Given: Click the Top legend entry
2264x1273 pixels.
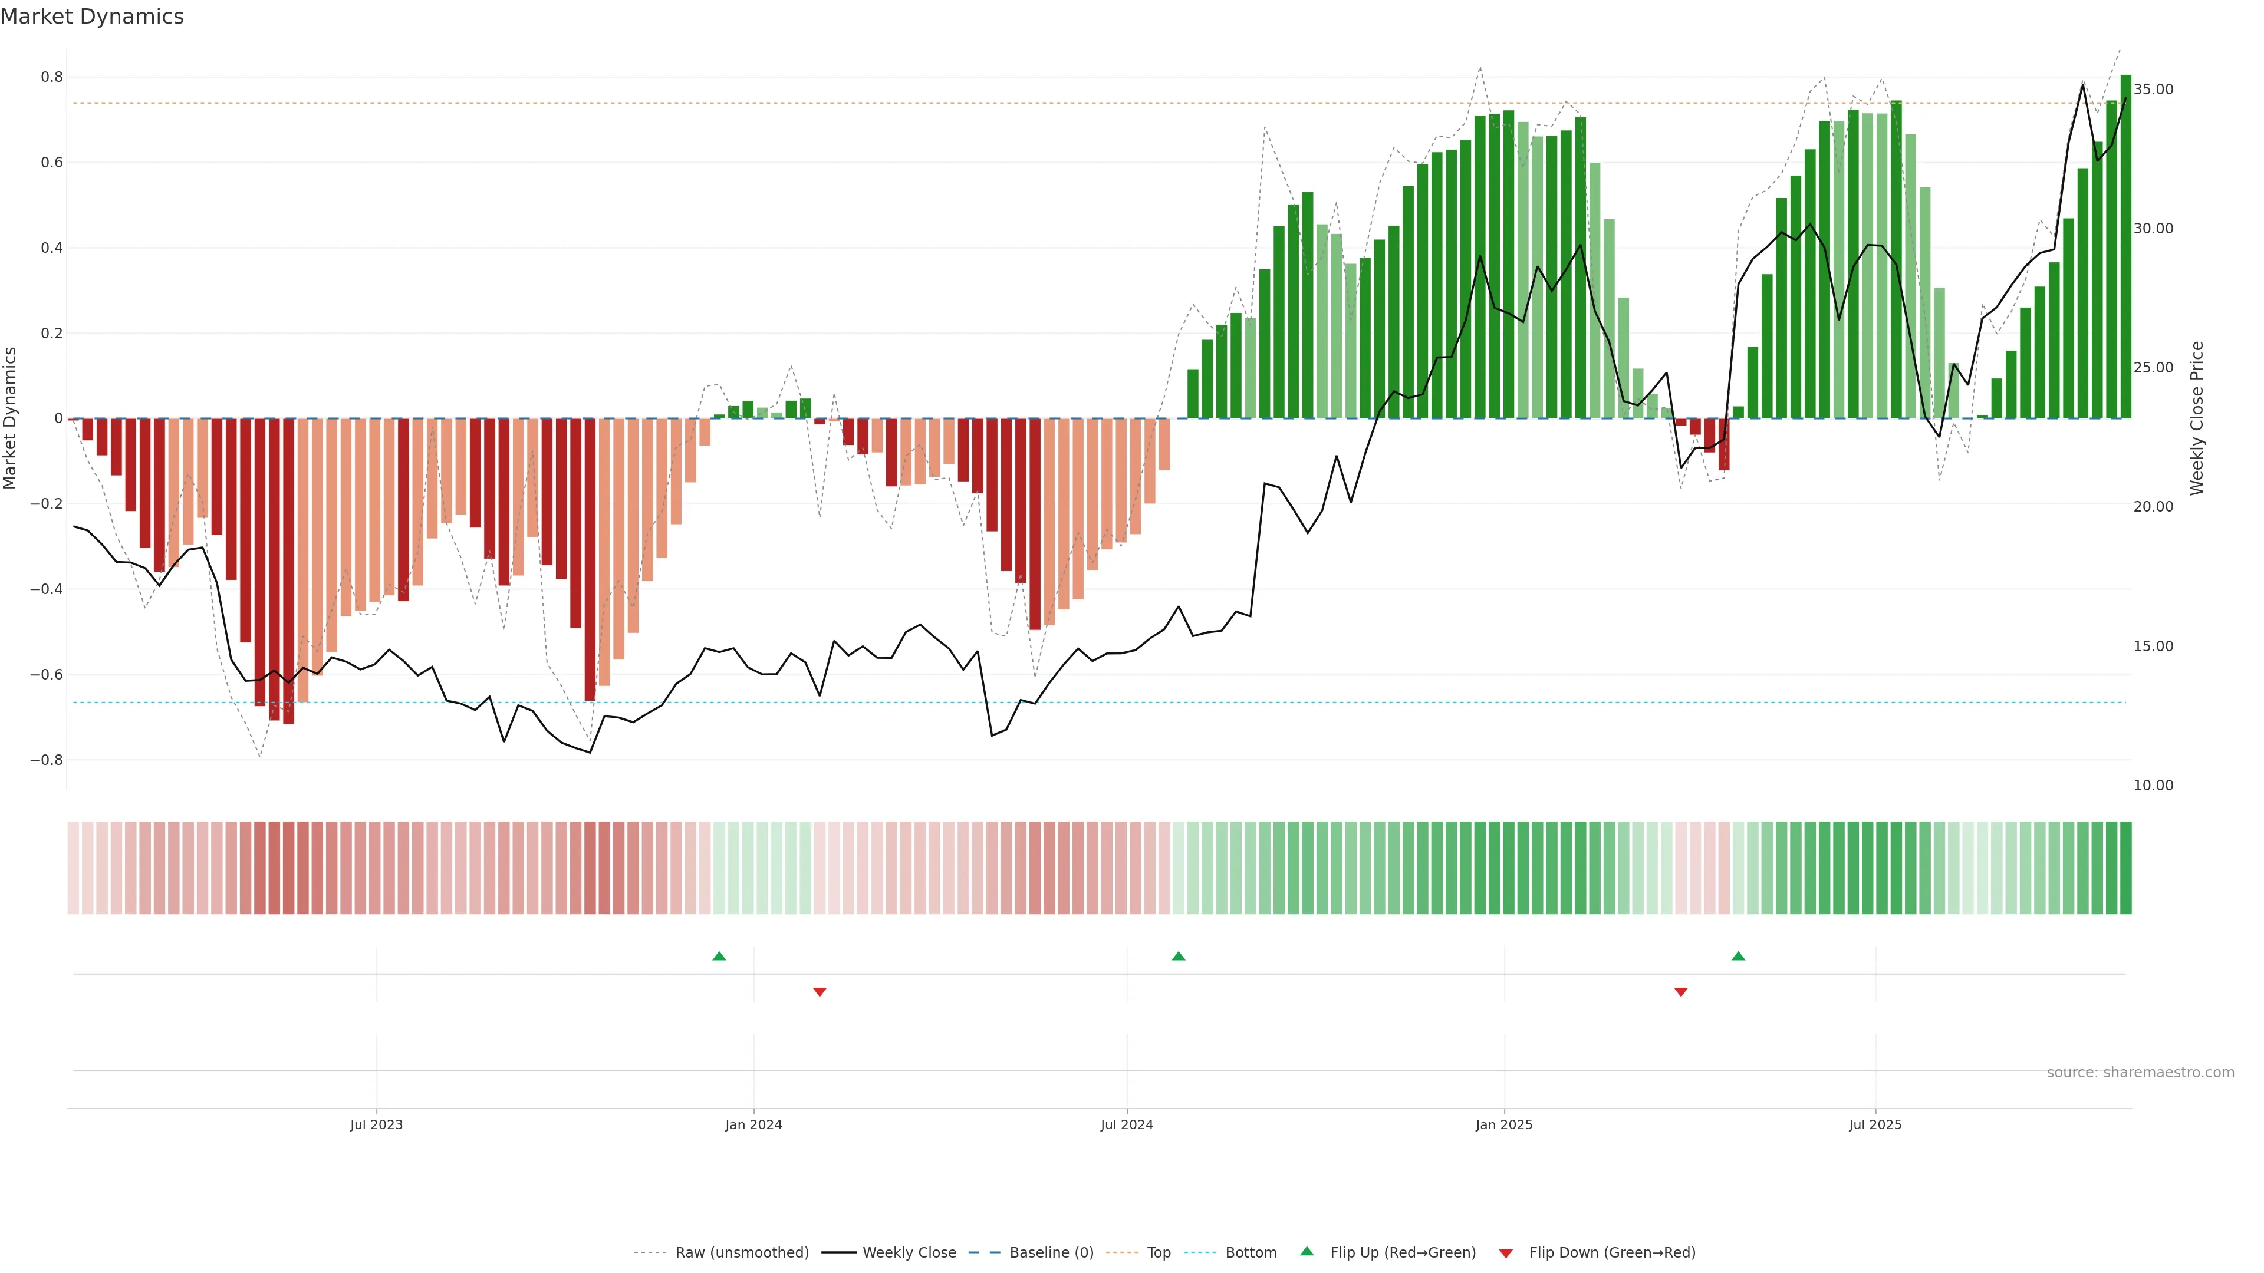Looking at the screenshot, I should 1159,1252.
